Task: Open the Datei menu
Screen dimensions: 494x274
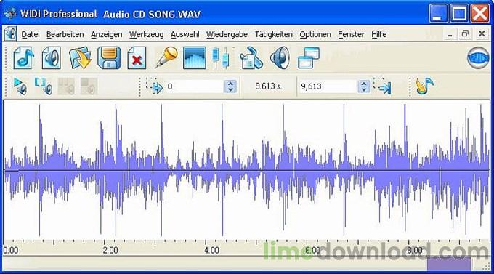Action: (x=31, y=34)
